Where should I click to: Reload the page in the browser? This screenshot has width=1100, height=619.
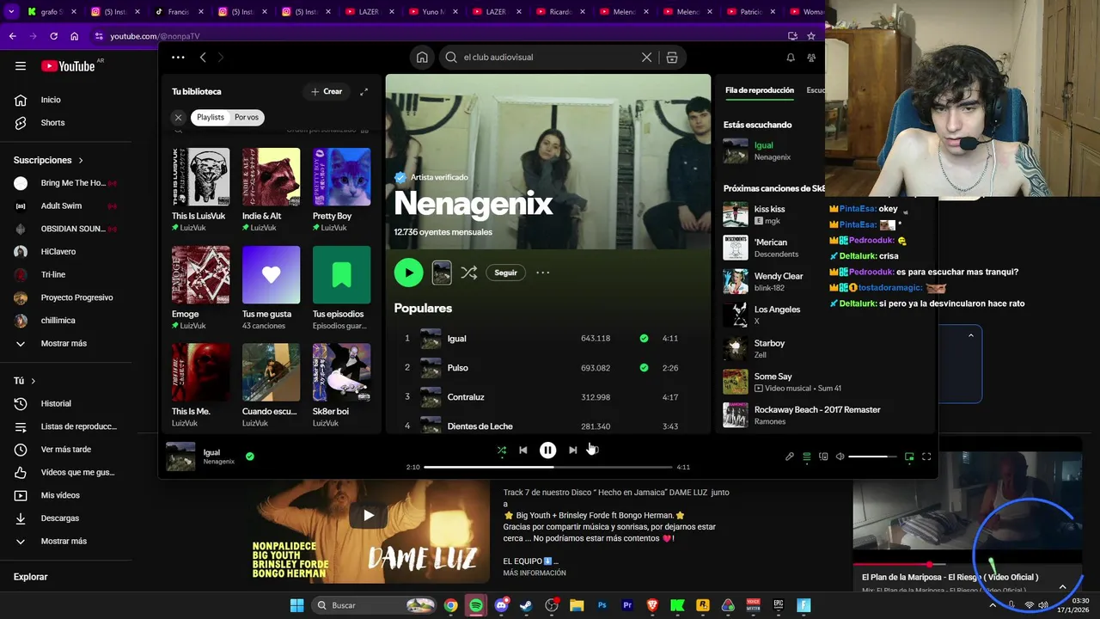(53, 36)
